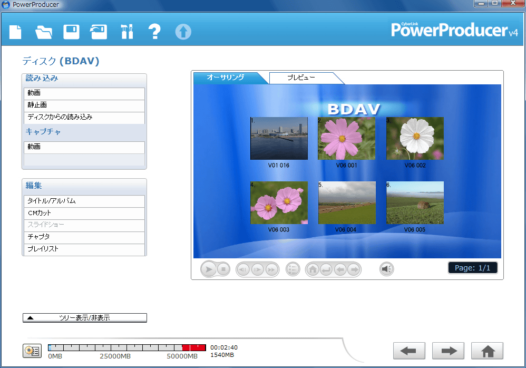This screenshot has height=368, width=526.
Task: Open a project with the folder icon
Action: [44, 32]
